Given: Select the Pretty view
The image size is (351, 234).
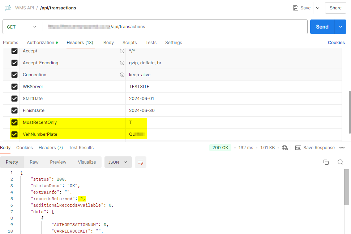Looking at the screenshot, I should 12,162.
